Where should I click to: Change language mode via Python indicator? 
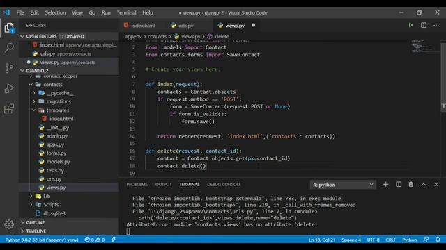409,240
